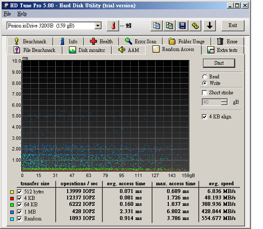Uncheck the 4 KB transfer size
Screen dimensions: 263x229
(x=19, y=198)
